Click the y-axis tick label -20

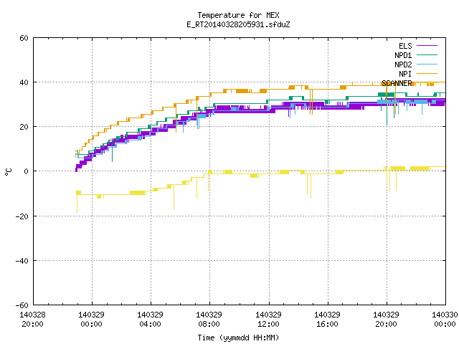tap(22, 216)
